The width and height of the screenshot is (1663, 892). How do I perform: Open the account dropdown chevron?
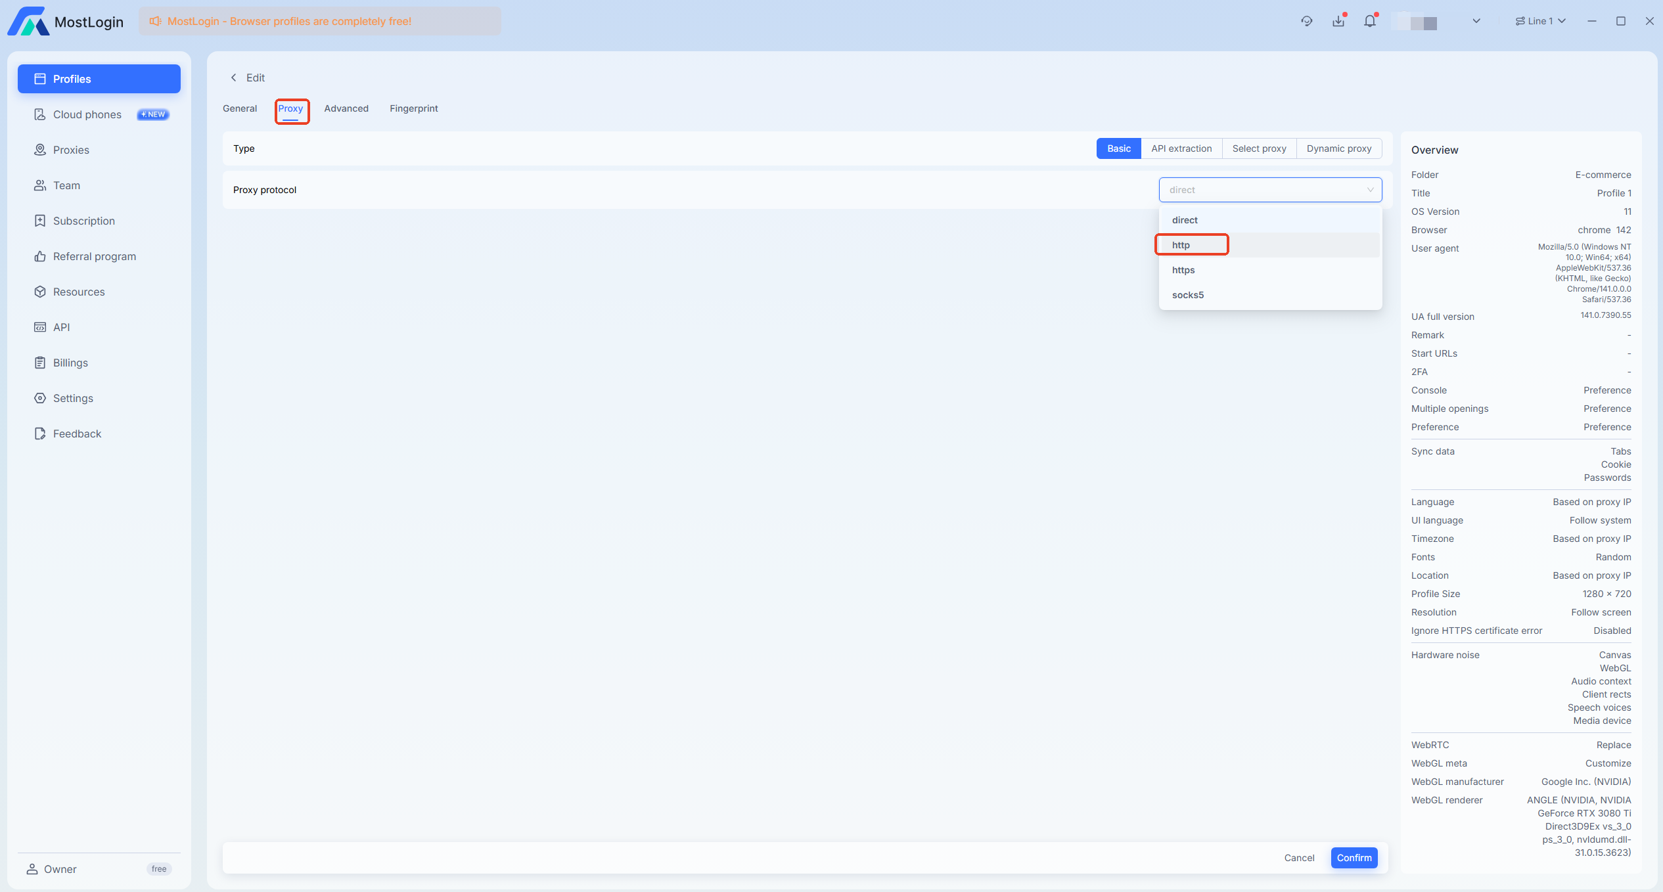point(1476,21)
